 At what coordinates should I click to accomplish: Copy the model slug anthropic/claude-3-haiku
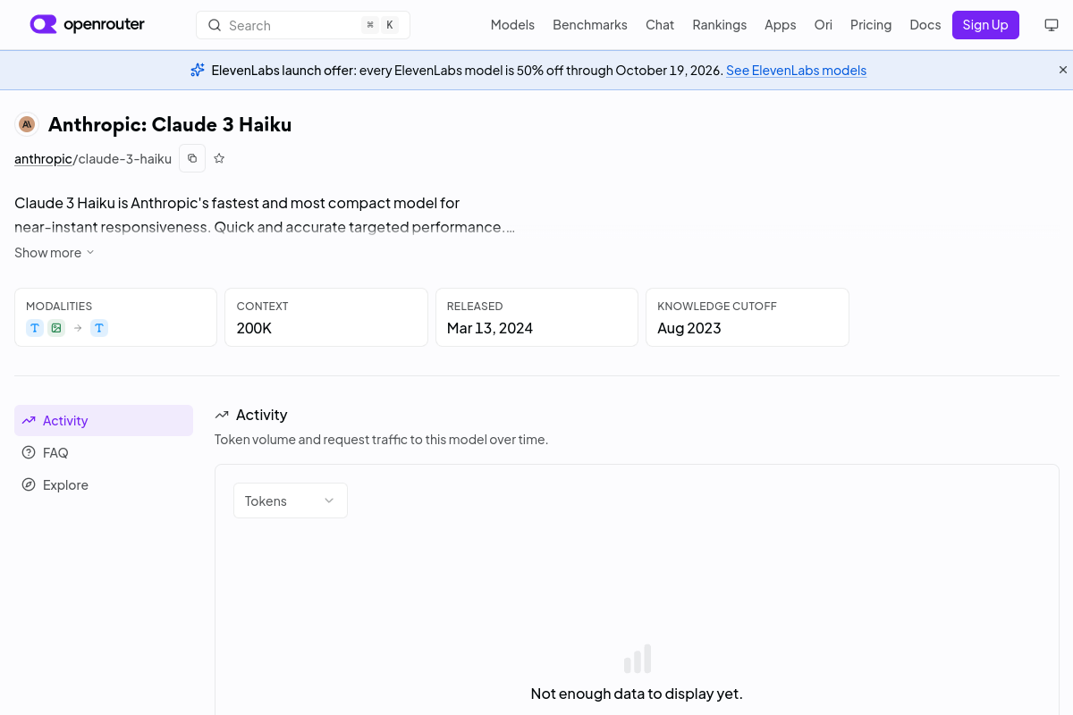tap(192, 158)
